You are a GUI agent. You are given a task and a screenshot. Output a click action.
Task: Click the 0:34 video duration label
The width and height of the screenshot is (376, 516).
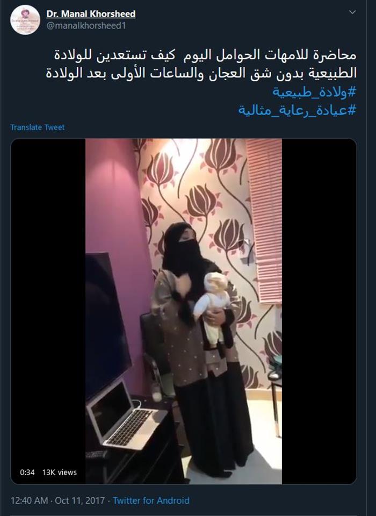(27, 472)
